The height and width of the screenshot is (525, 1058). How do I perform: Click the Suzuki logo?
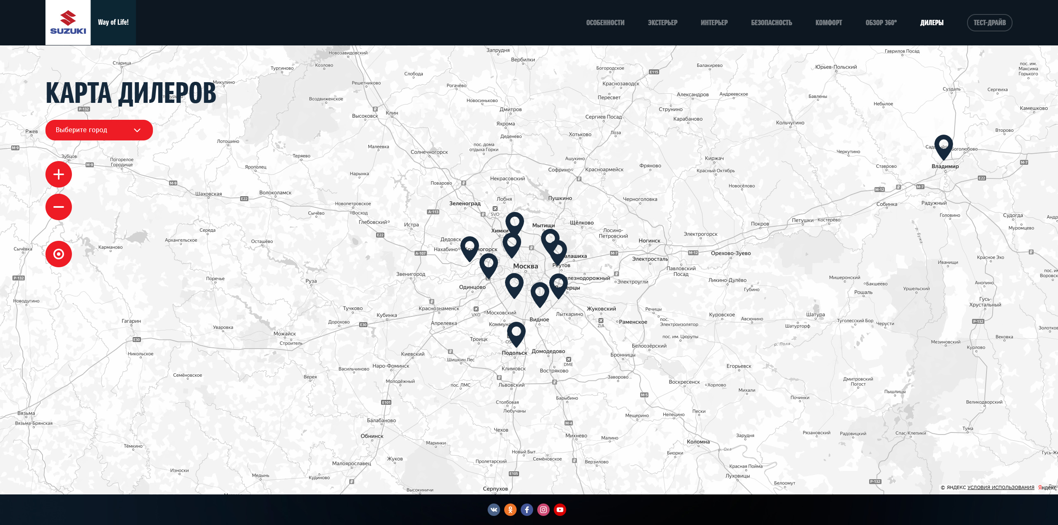coord(68,23)
